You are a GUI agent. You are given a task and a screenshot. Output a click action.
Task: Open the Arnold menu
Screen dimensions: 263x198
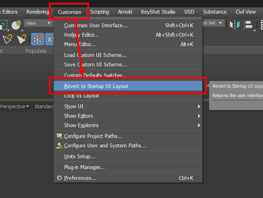tap(125, 12)
